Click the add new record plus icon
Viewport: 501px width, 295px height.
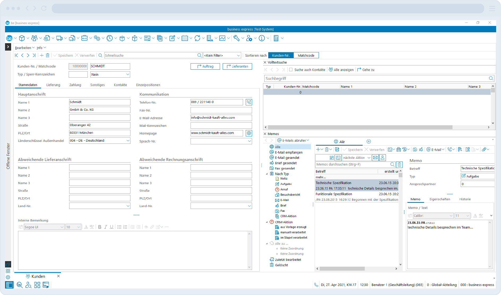[42, 55]
